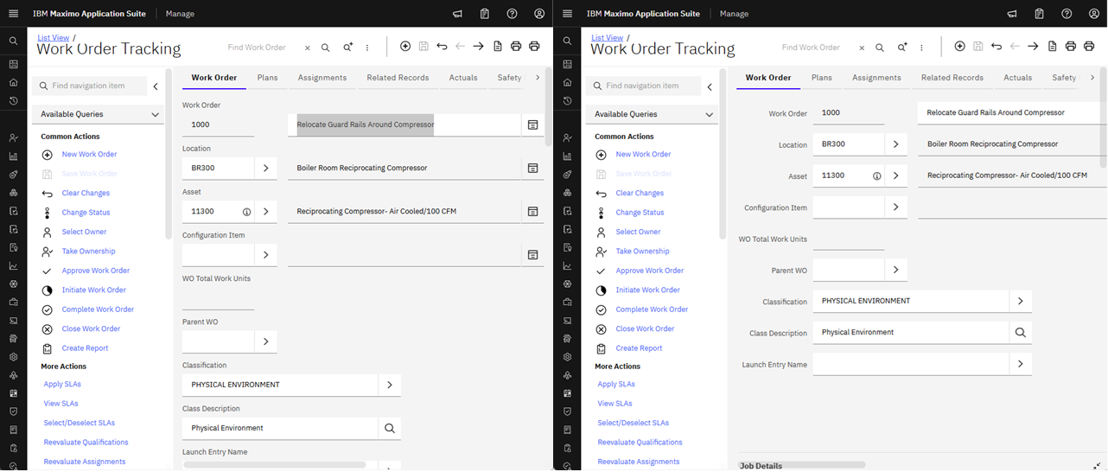Switch to the Assignments tab in the left screenshot
Viewport: 1108px width, 472px height.
(x=322, y=78)
